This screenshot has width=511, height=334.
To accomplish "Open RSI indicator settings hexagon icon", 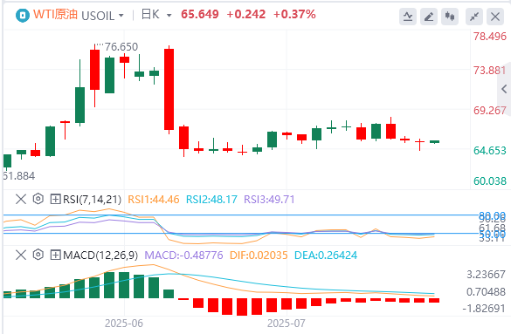I will point(38,199).
